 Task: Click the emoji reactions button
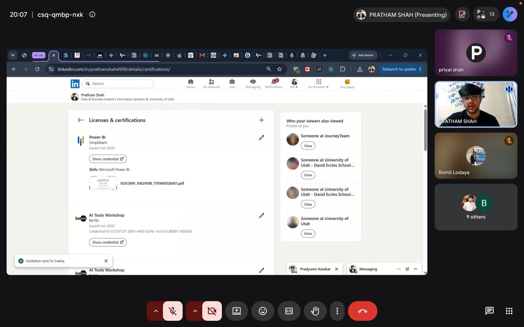pos(263,311)
